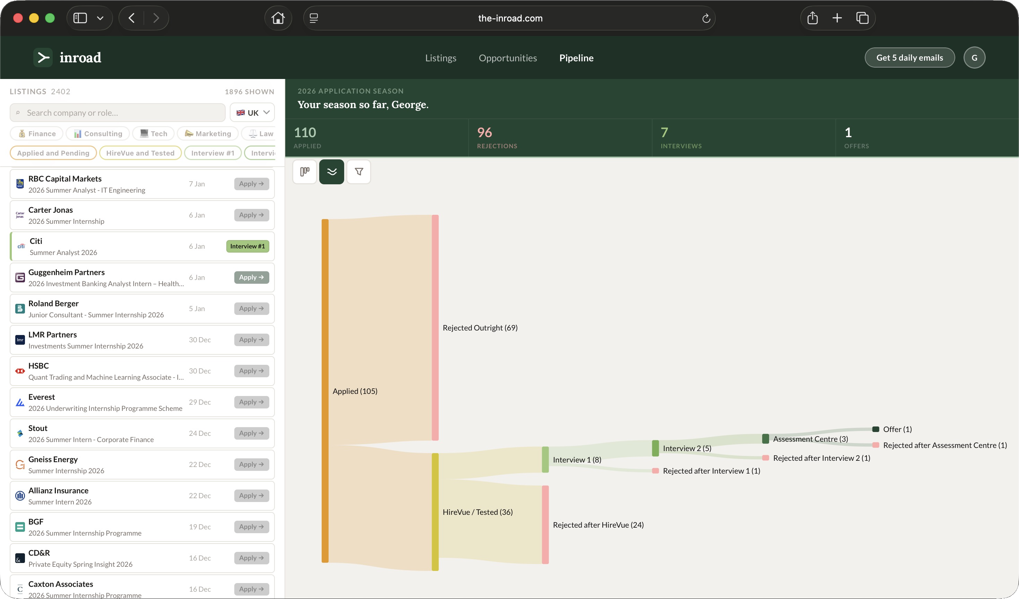Image resolution: width=1019 pixels, height=599 pixels.
Task: Apply to Guggenheim Partners listing
Action: (252, 277)
